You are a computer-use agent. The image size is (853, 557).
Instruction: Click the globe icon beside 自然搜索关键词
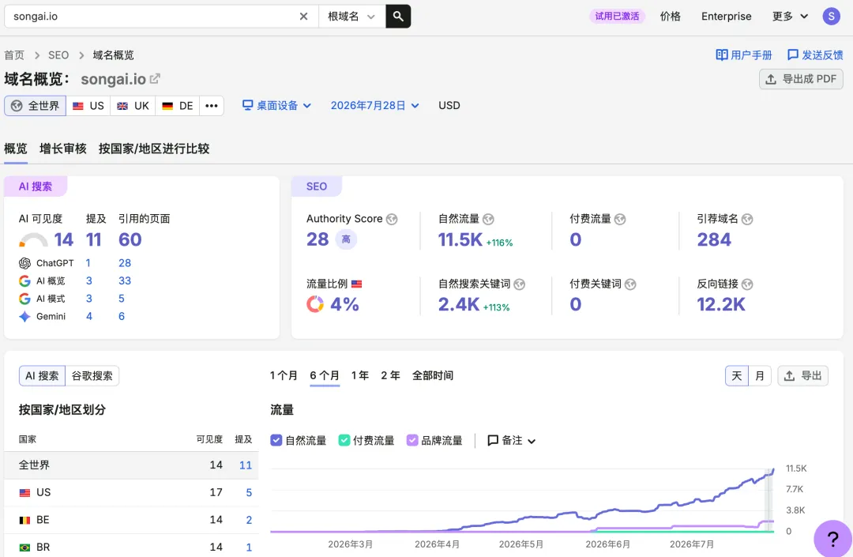pos(520,284)
